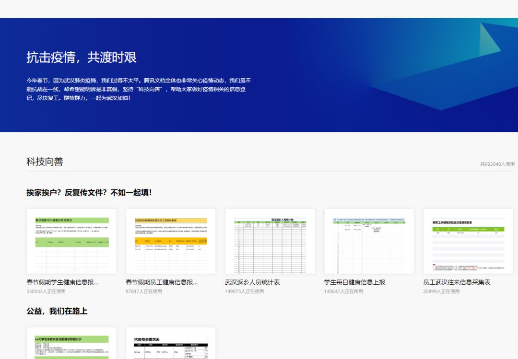Image resolution: width=518 pixels, height=359 pixels.
Task: Click the 97847人正在使用 usage count
Action: [x=144, y=291]
